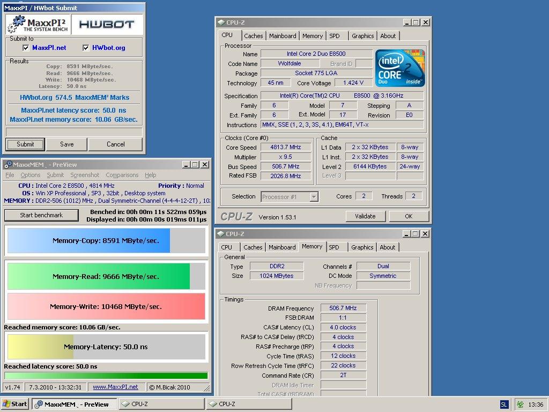Click the Core Voltage 1.424 V value
The width and height of the screenshot is (549, 412).
[x=353, y=83]
